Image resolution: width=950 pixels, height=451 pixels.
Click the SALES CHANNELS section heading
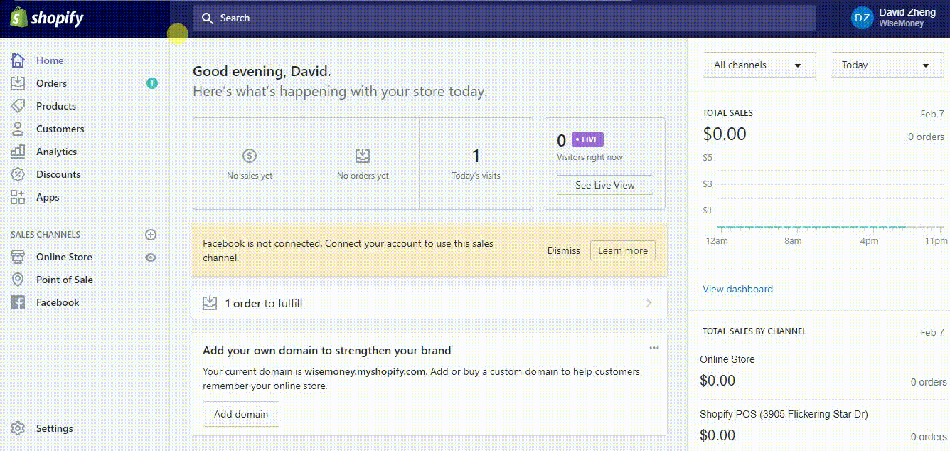46,234
